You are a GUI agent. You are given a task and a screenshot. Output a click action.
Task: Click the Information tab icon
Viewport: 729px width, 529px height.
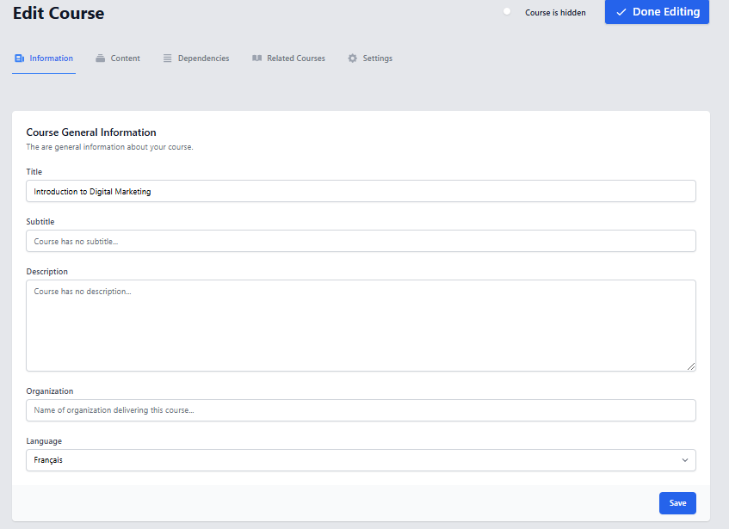tap(19, 58)
